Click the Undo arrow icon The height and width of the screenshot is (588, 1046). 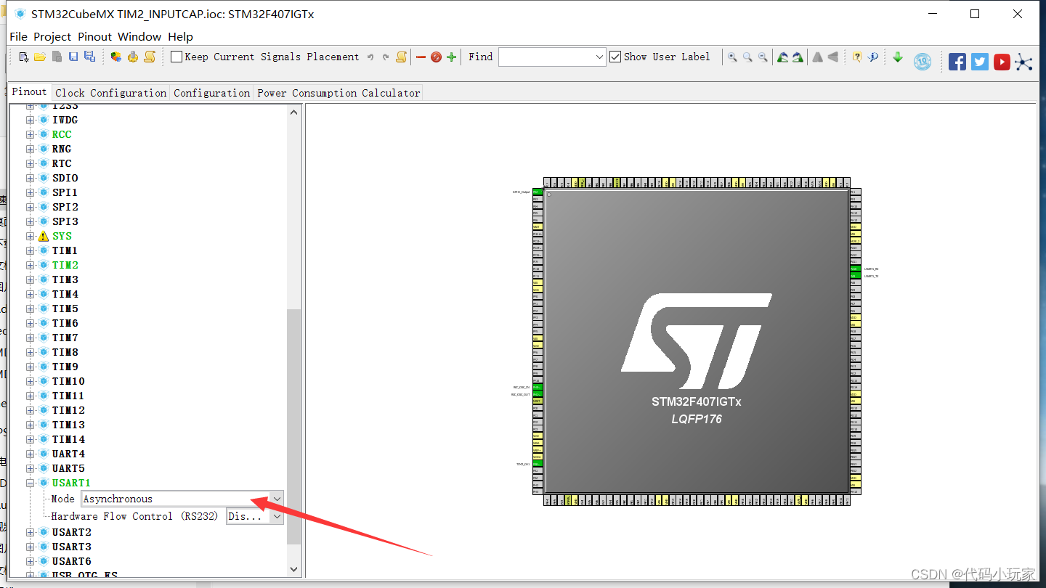coord(370,57)
